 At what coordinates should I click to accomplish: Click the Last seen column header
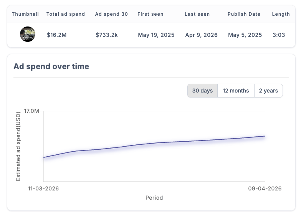(197, 14)
